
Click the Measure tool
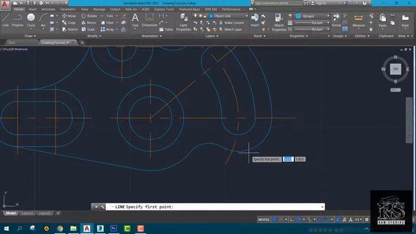pos(358,20)
